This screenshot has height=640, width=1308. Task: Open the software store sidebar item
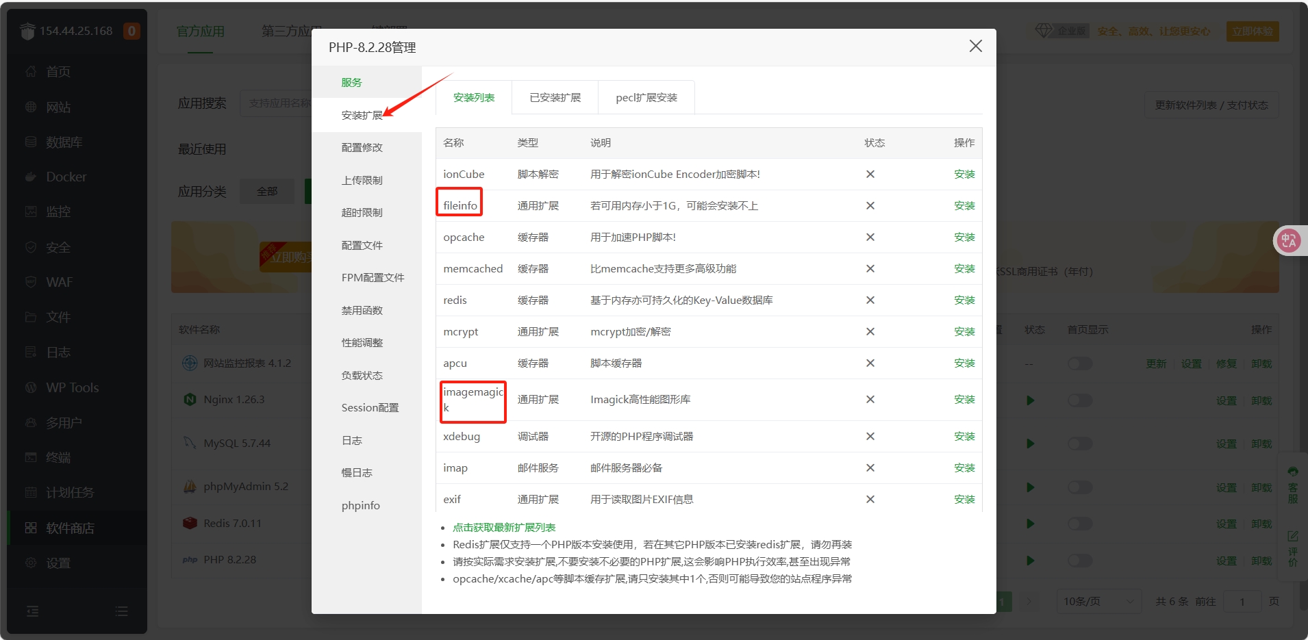pyautogui.click(x=69, y=528)
